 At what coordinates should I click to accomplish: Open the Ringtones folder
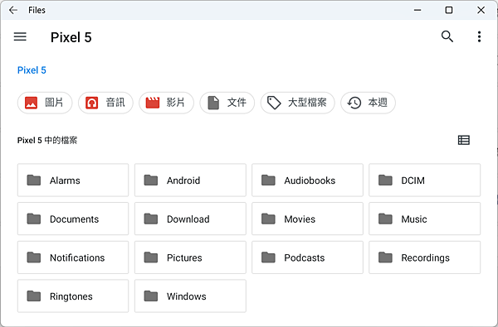coord(73,296)
